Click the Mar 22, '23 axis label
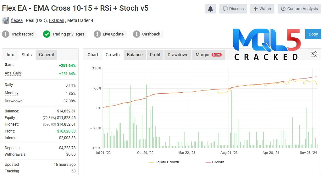The height and width of the screenshot is (179, 326). point(187,153)
